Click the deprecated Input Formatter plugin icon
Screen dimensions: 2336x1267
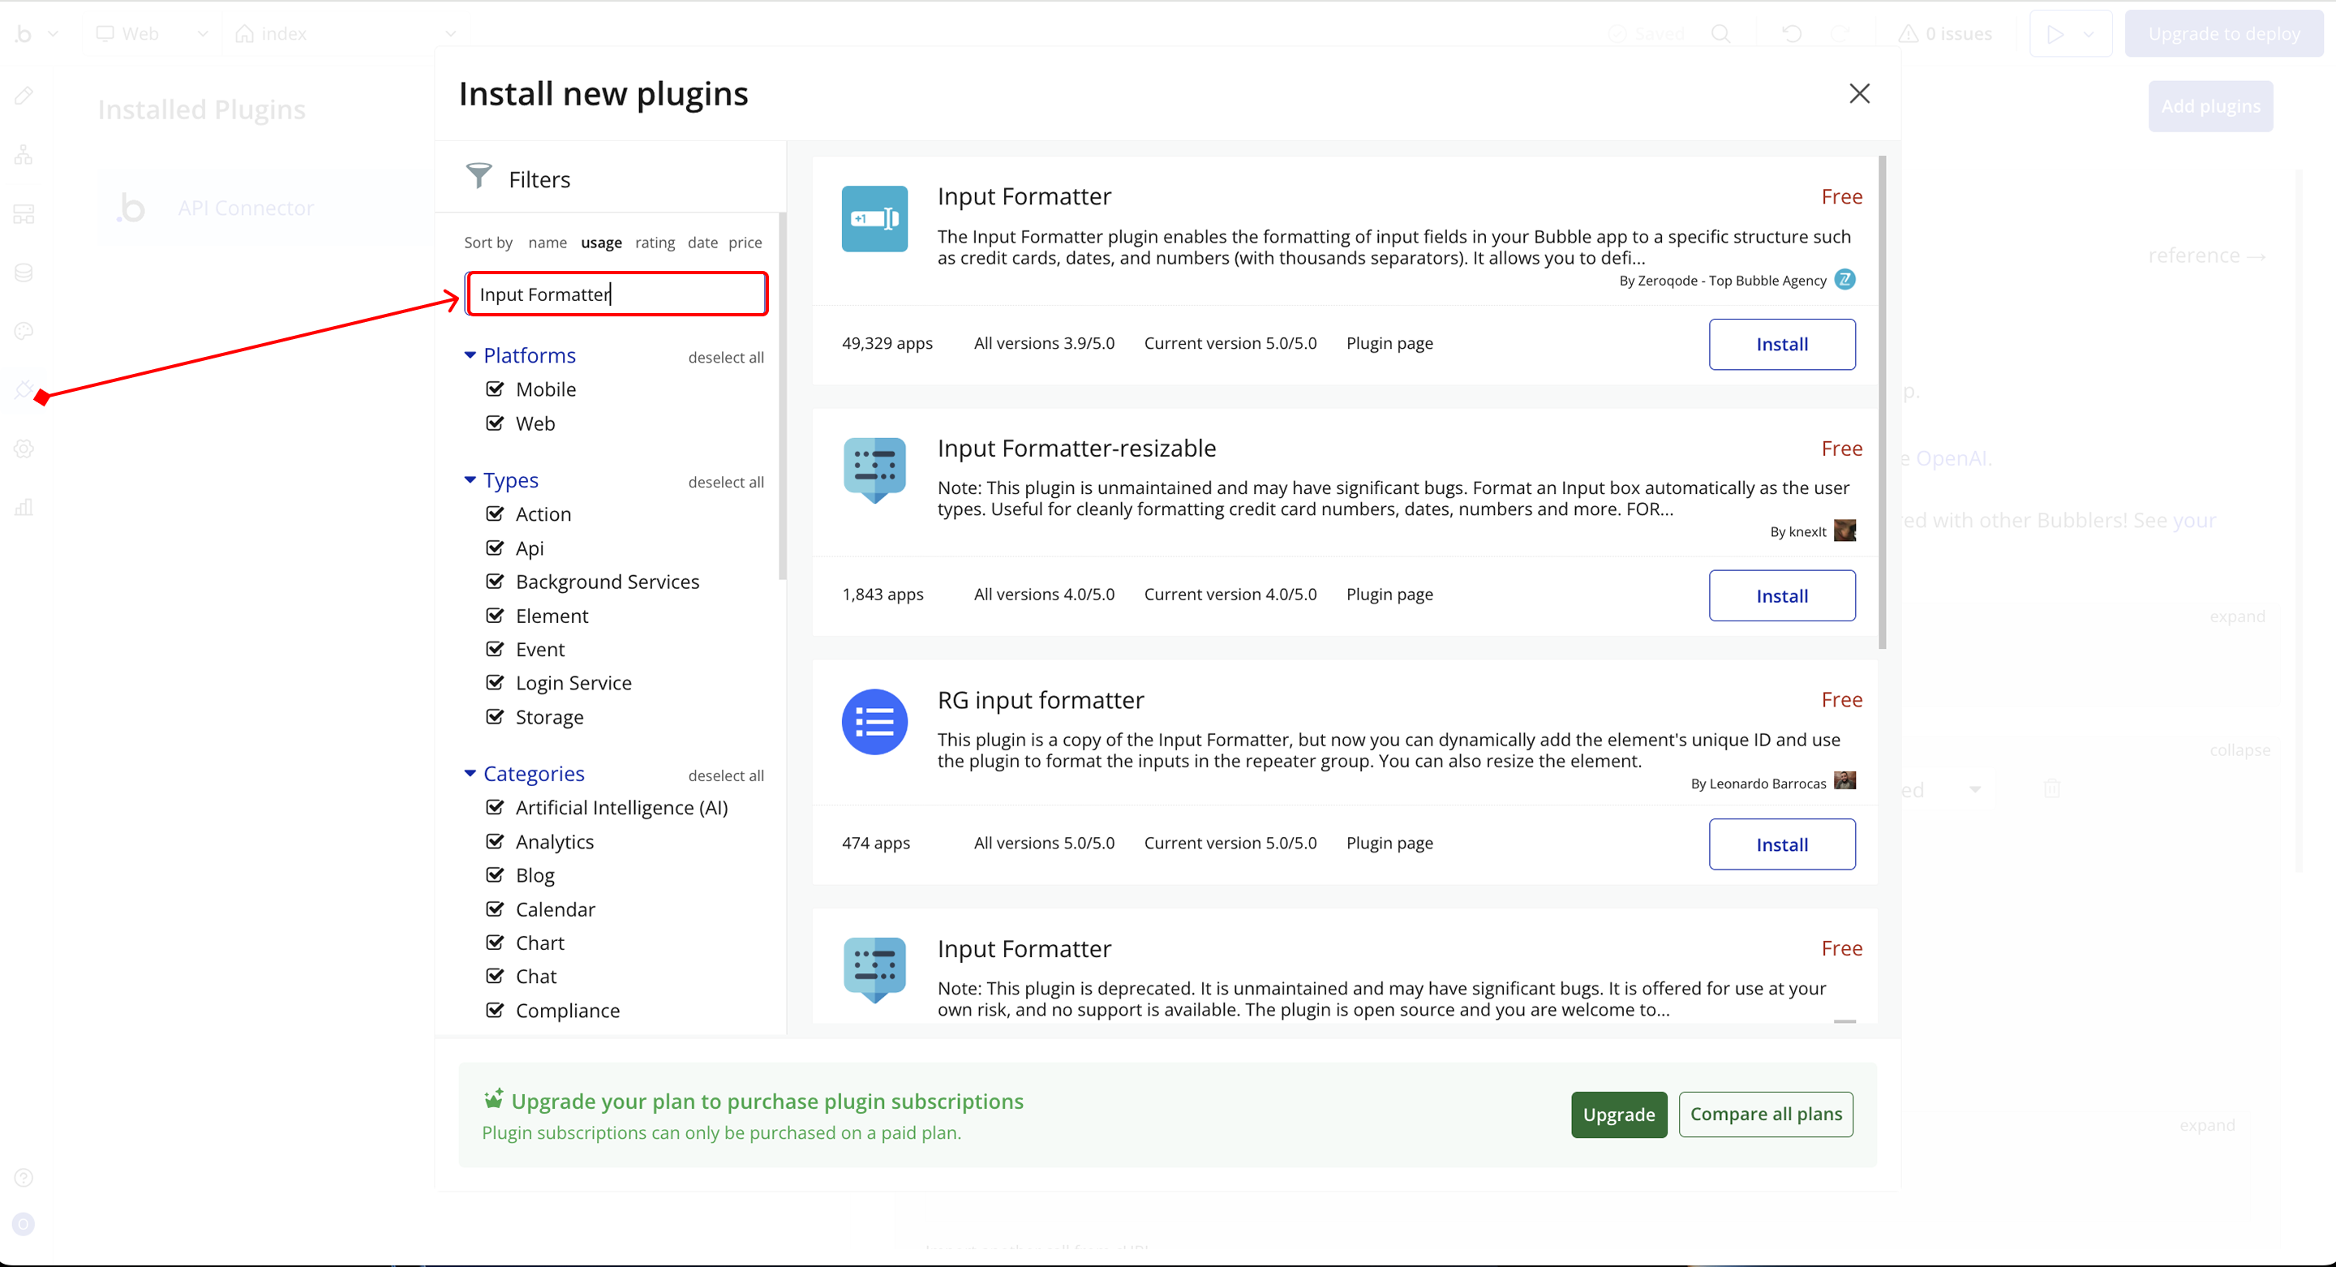[874, 969]
